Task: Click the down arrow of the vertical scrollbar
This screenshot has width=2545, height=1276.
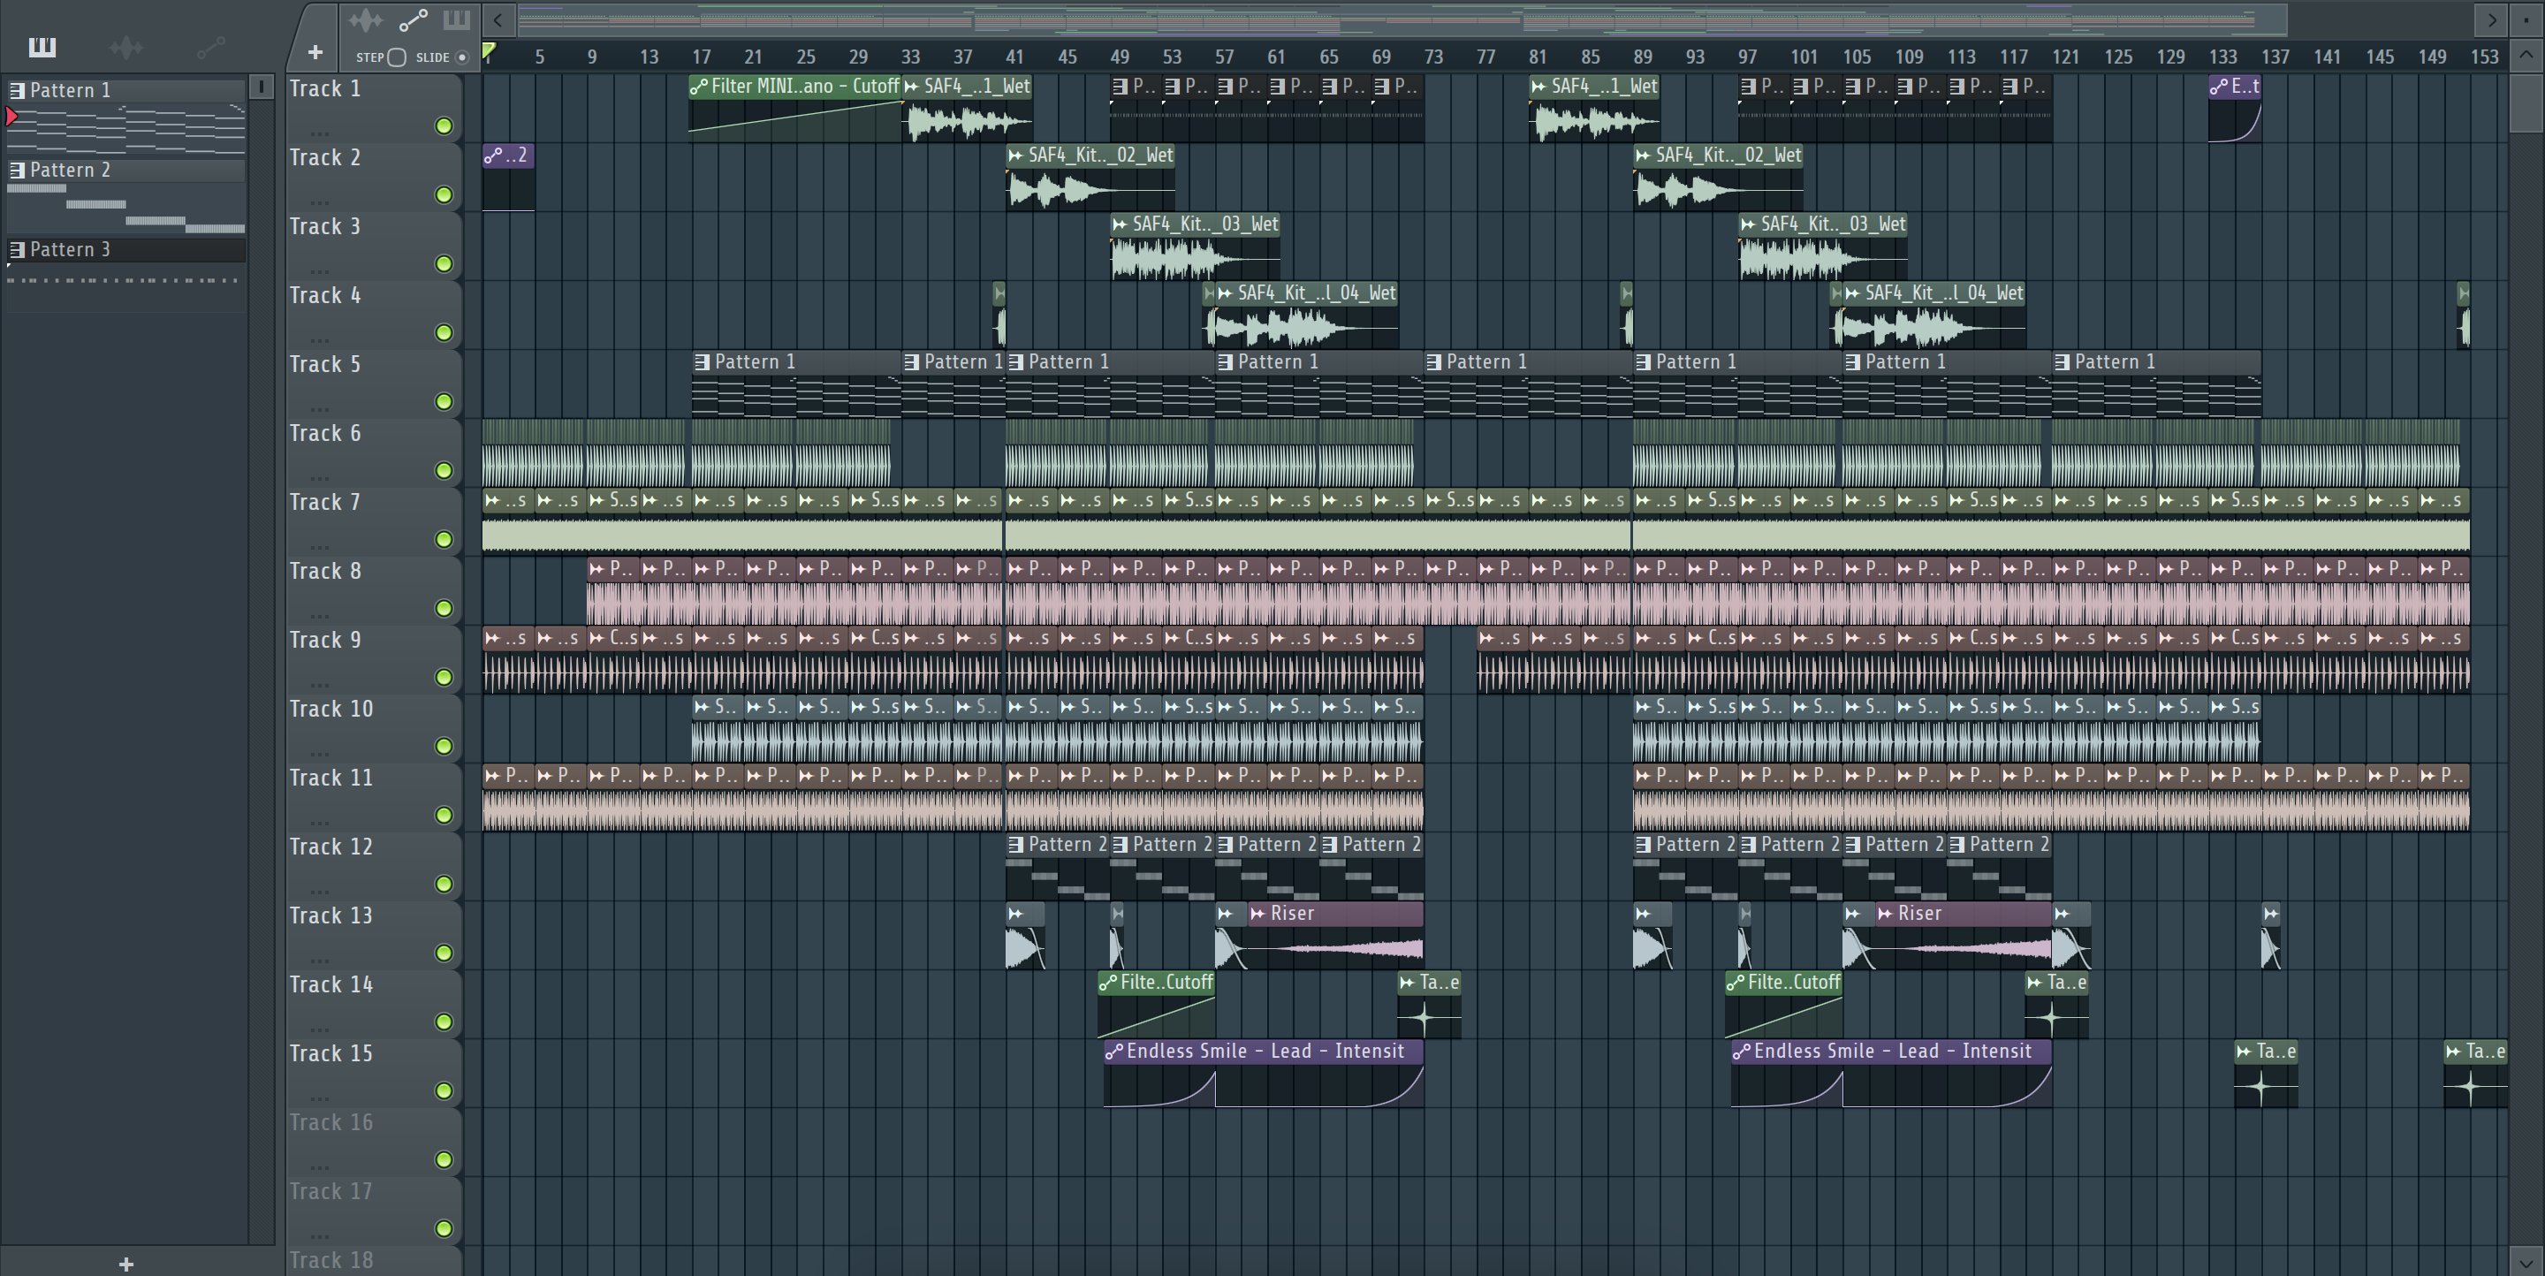Action: pos(2526,1261)
